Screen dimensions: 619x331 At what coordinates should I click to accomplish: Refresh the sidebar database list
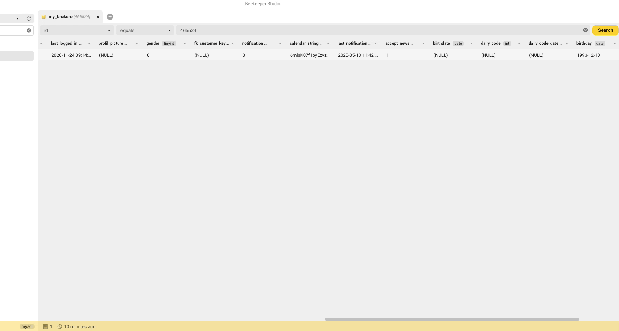click(x=29, y=18)
